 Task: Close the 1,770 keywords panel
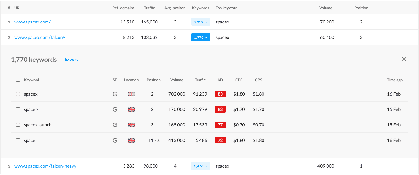pos(404,59)
